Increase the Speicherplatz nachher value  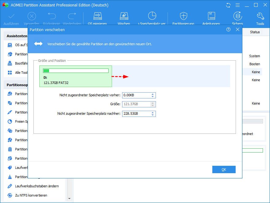click(152, 113)
